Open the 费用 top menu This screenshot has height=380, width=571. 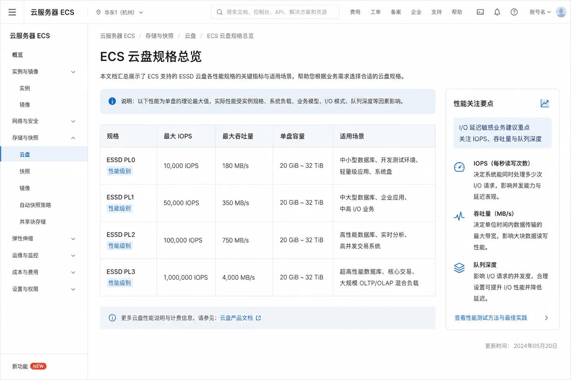point(355,12)
